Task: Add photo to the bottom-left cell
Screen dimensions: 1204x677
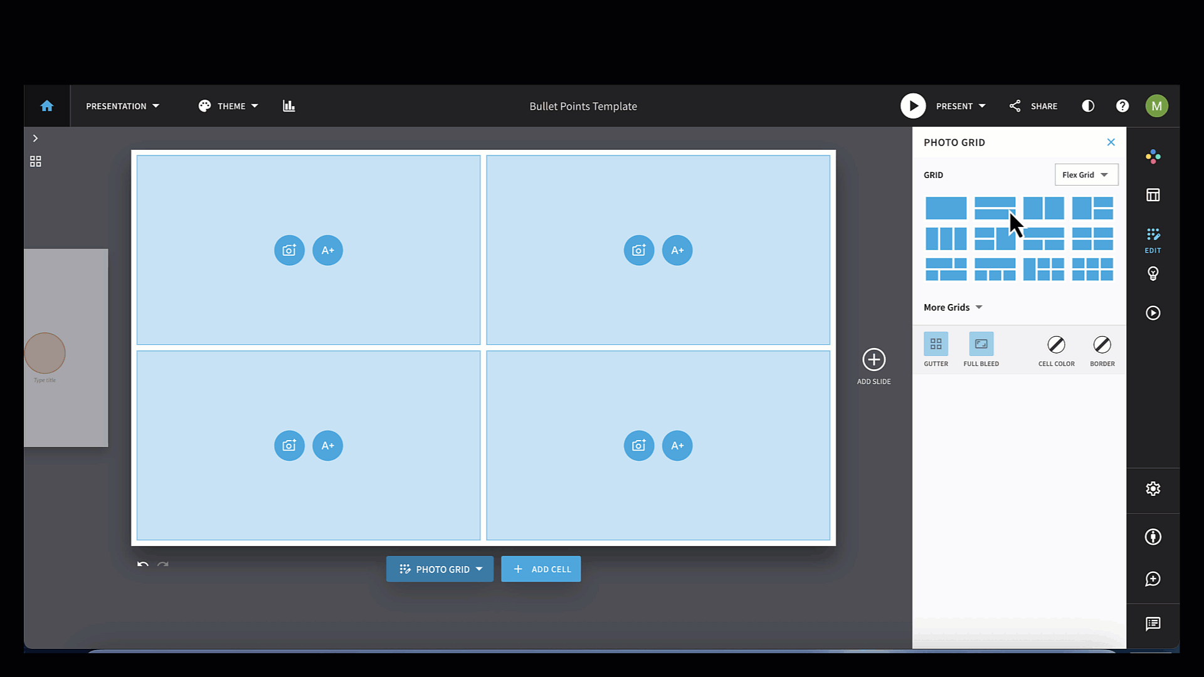Action: click(x=289, y=446)
